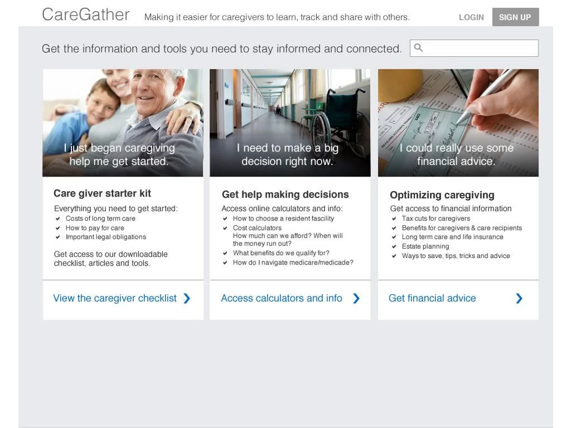The width and height of the screenshot is (571, 428).
Task: Open View the caregiver checklist link
Action: tap(115, 298)
